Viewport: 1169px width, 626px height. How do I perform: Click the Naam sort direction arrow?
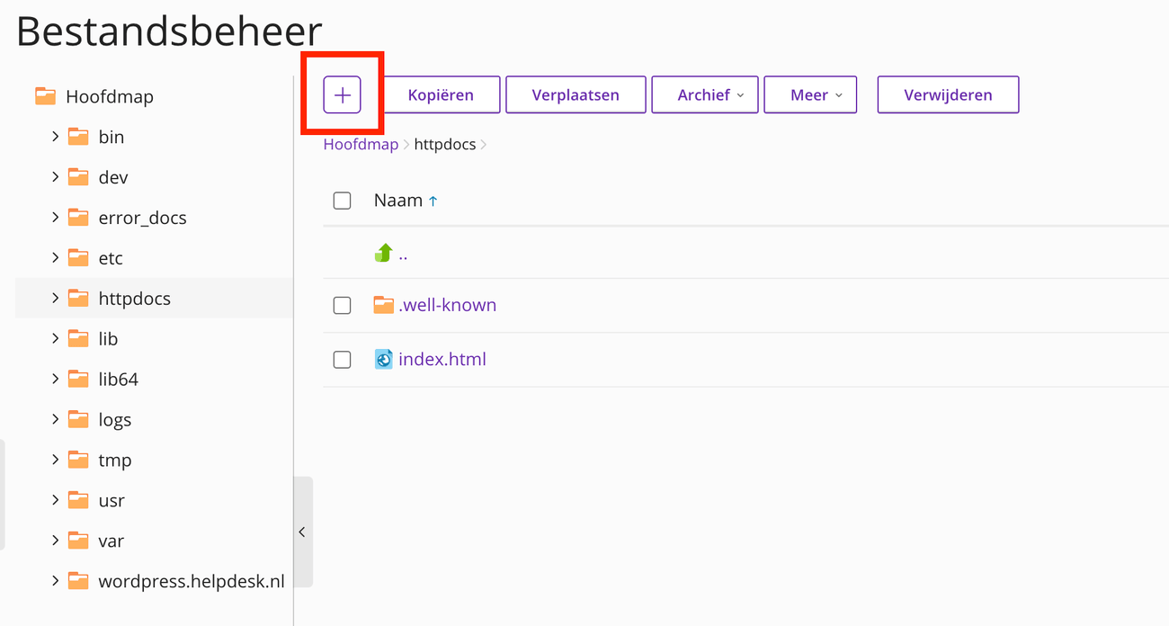click(x=433, y=201)
